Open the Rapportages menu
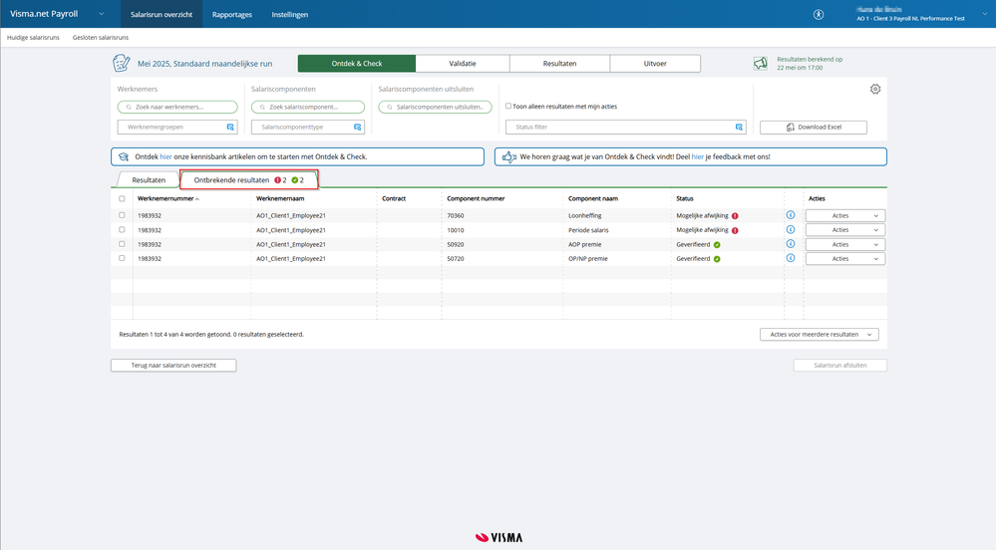Viewport: 996px width, 550px height. [x=232, y=15]
